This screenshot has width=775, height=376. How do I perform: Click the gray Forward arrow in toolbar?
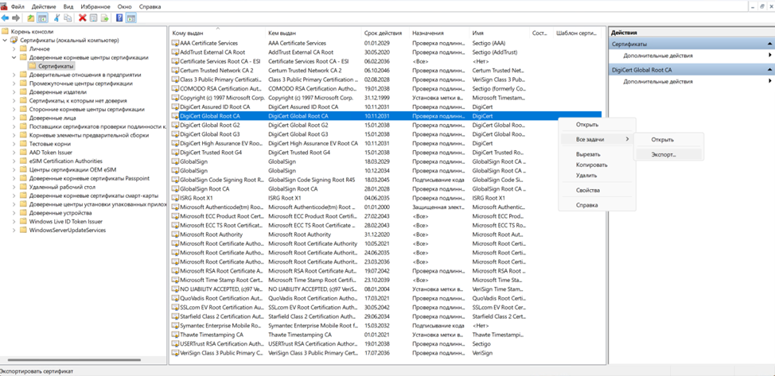click(16, 17)
